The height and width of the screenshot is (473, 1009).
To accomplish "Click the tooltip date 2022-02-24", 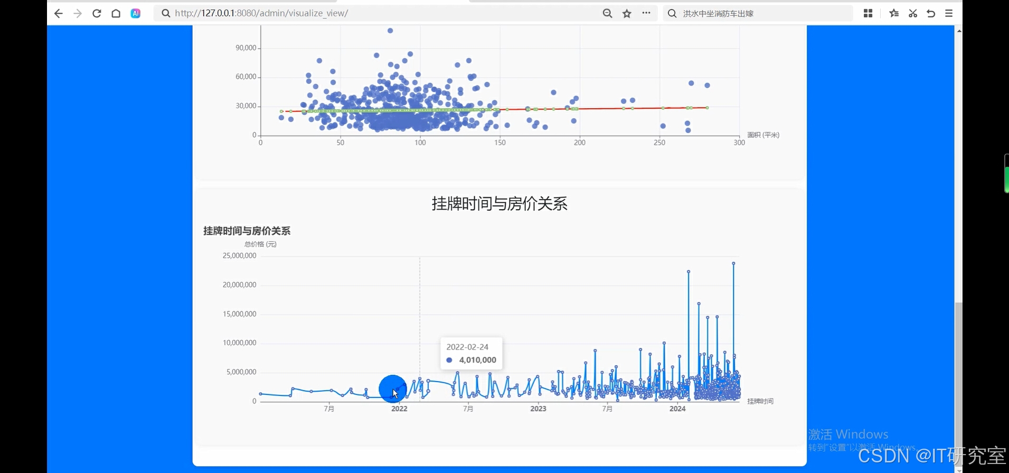I will point(467,347).
